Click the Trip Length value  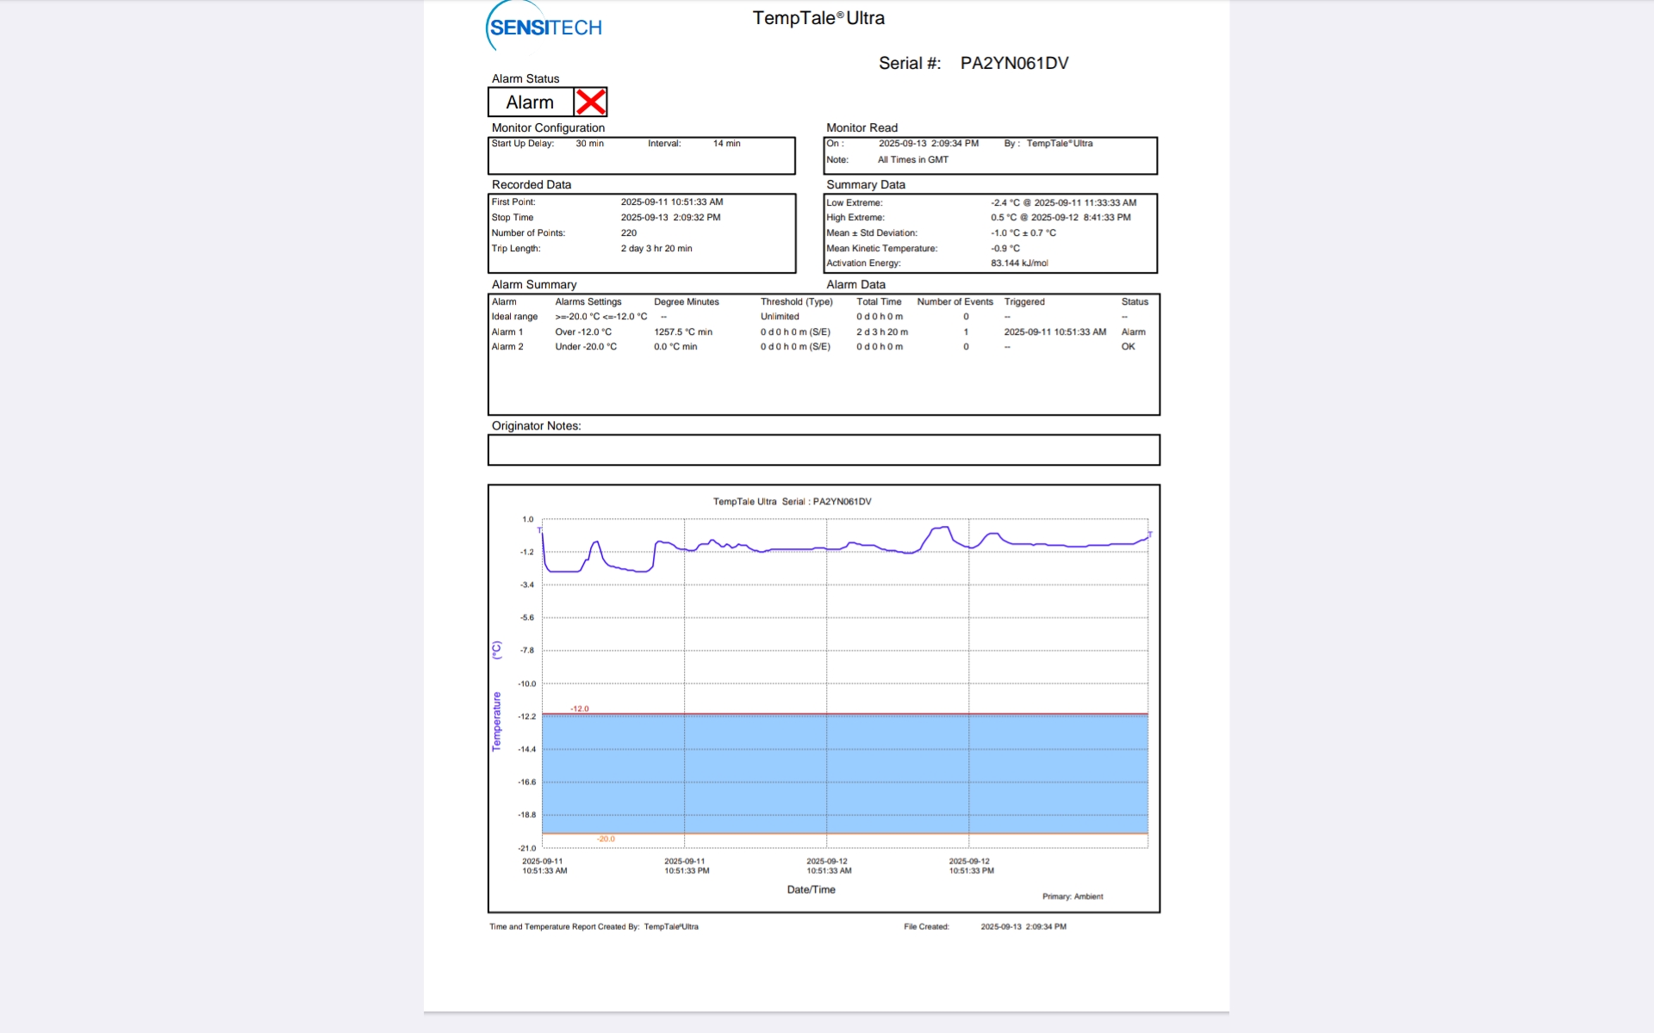point(656,249)
